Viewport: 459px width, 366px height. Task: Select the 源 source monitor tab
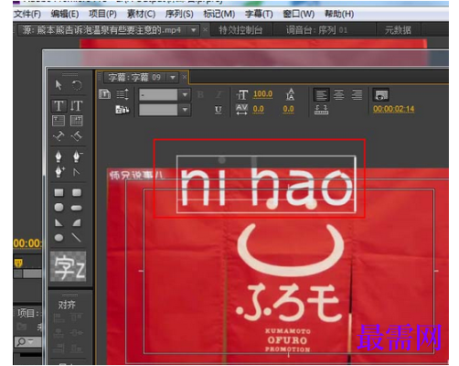(x=101, y=30)
